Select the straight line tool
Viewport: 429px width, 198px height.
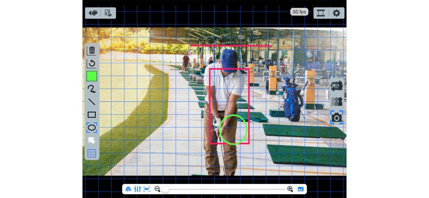point(92,102)
